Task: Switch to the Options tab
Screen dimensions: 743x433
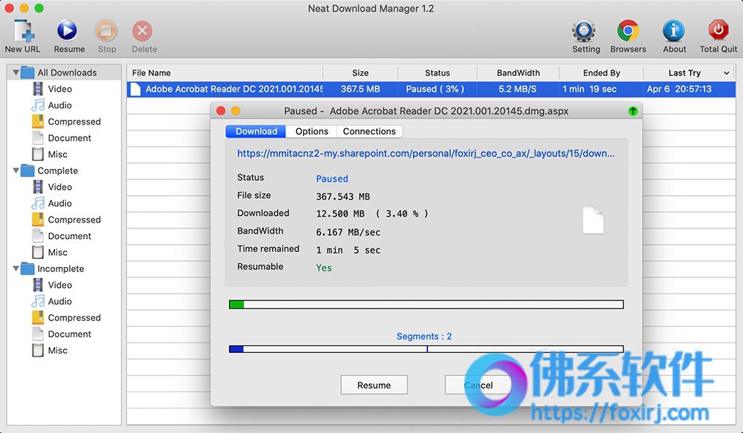Action: tap(311, 131)
